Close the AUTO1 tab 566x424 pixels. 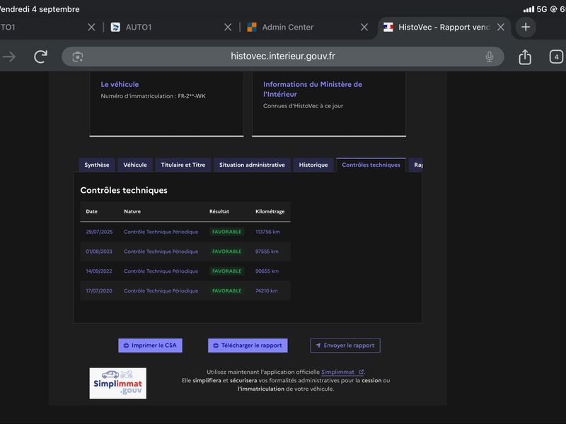tap(228, 27)
